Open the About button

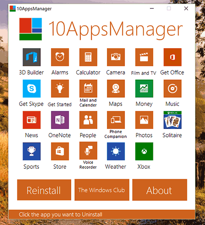159,190
